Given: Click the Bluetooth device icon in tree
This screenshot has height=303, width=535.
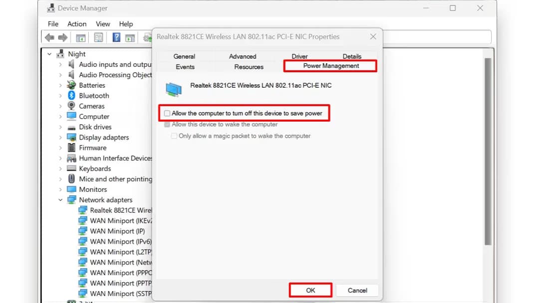Looking at the screenshot, I should [71, 96].
